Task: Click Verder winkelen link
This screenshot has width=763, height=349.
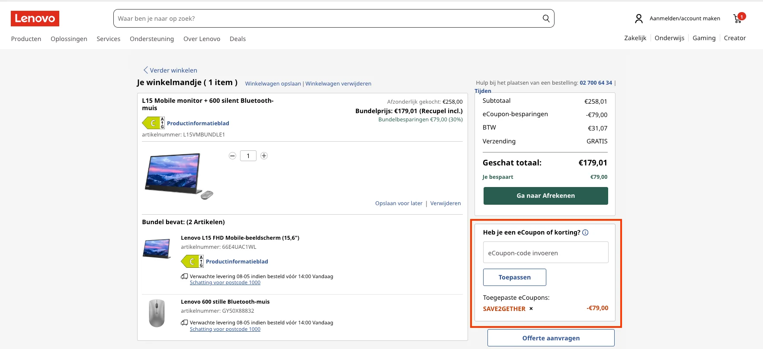Action: coord(173,70)
